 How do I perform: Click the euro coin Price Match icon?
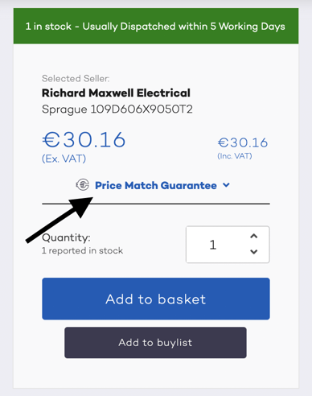coord(82,185)
